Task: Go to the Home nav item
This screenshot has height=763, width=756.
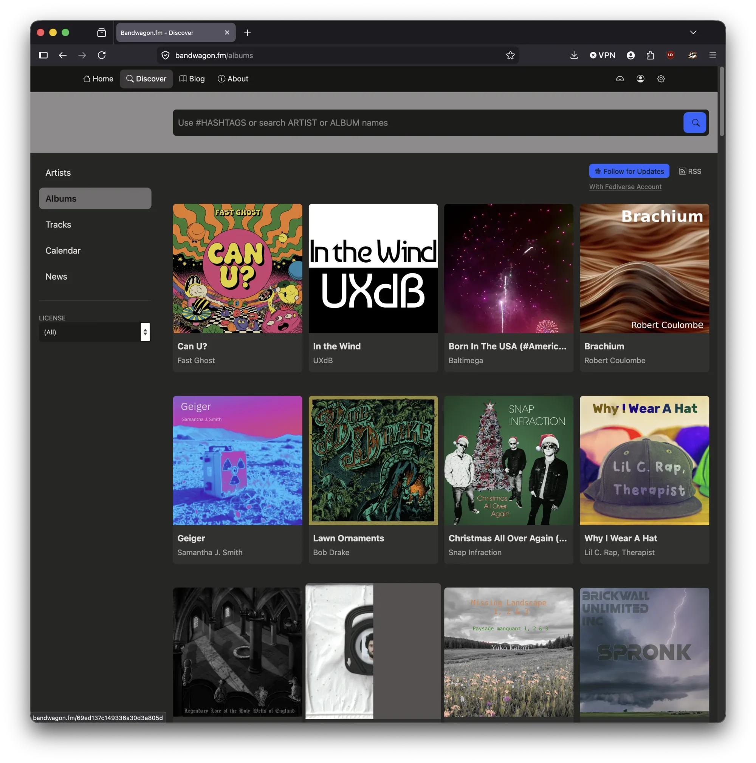Action: 98,79
